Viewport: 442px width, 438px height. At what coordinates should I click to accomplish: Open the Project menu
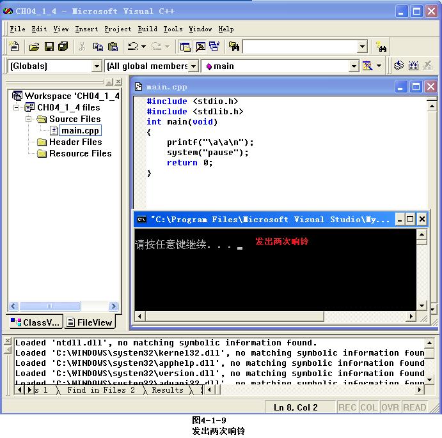(118, 29)
